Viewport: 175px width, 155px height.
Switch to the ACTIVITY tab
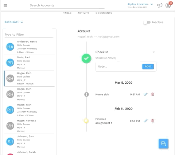[x=83, y=13]
